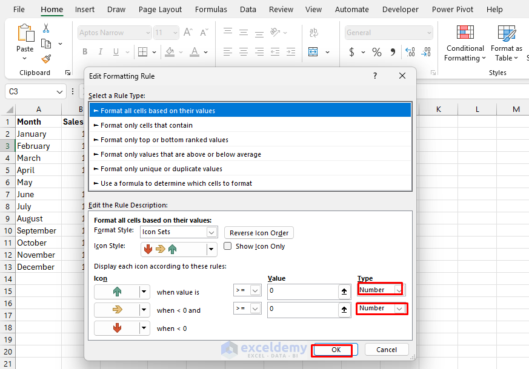Toggle Bold formatting

(85, 52)
